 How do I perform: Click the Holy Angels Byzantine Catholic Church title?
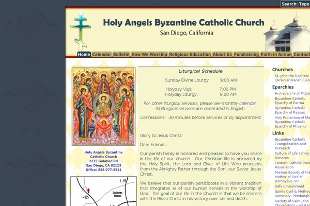coord(183,23)
